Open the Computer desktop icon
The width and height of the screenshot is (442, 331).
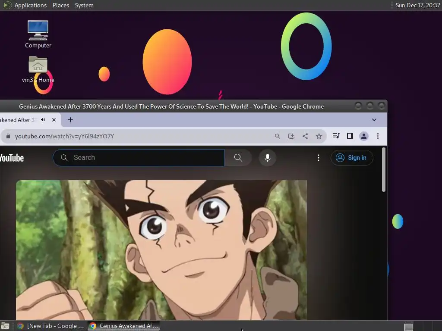click(x=38, y=34)
